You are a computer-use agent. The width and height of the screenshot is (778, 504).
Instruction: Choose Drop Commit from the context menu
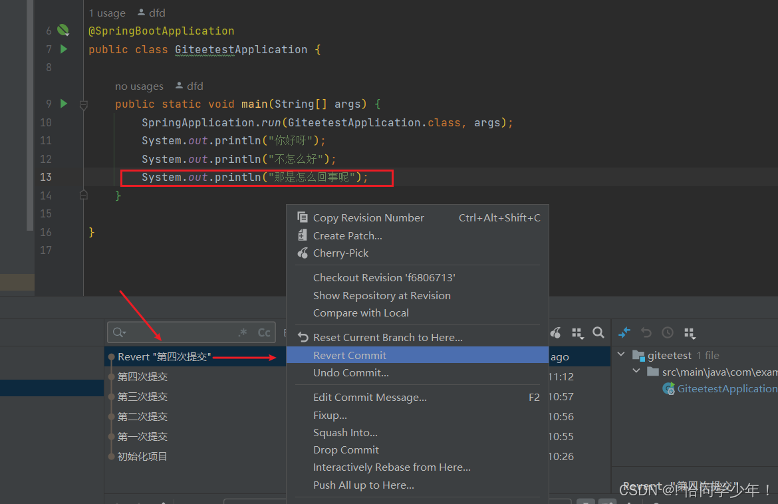click(418, 450)
